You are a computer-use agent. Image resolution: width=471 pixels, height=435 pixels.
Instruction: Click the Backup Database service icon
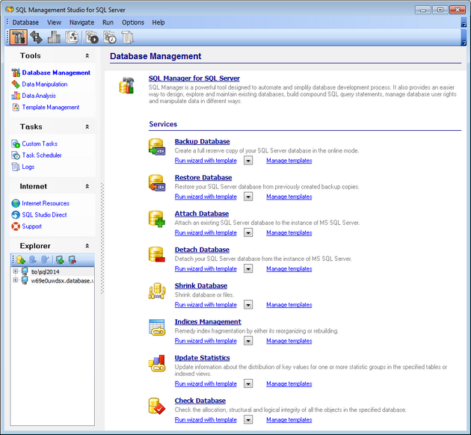[x=157, y=148]
